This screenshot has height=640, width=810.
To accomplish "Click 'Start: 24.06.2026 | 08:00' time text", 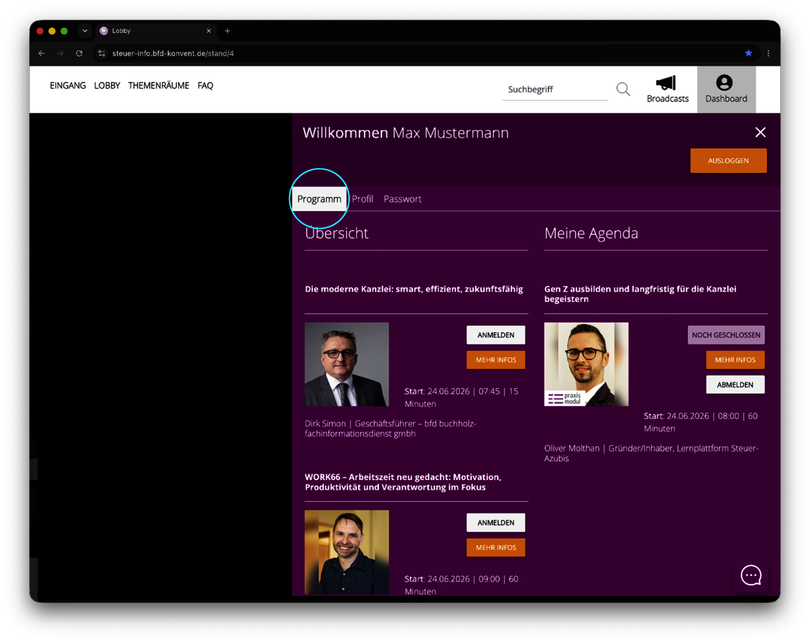I will click(701, 422).
